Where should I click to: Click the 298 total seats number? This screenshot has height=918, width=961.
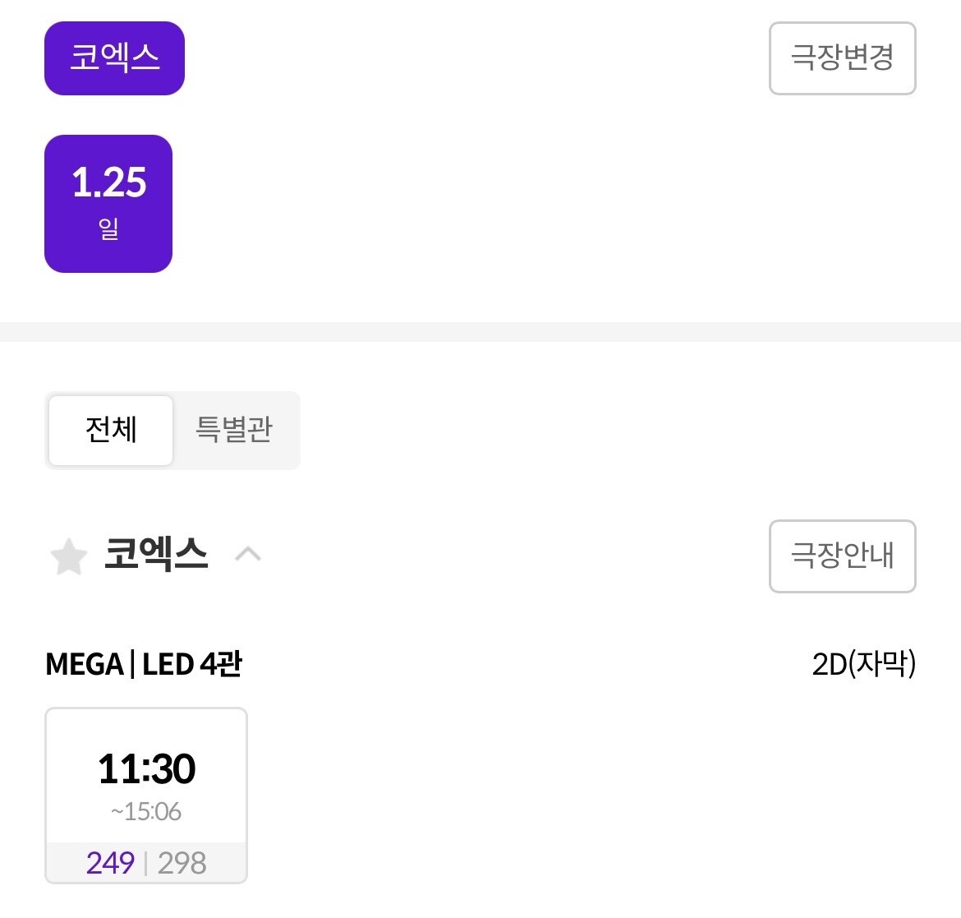[x=182, y=863]
